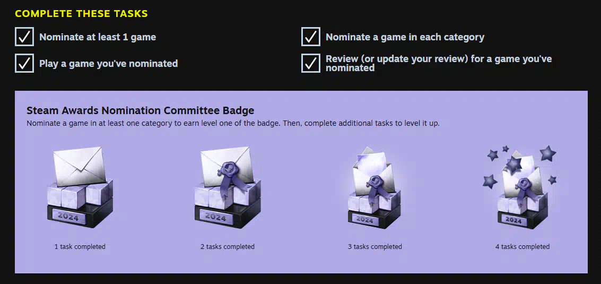Click the '1 task completed' caption

[x=80, y=246]
